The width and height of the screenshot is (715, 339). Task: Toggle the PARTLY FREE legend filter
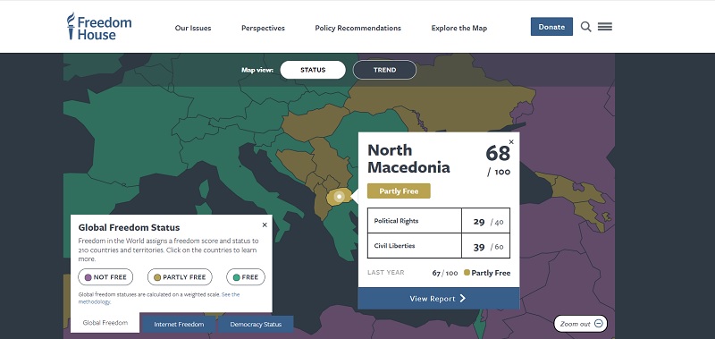180,277
